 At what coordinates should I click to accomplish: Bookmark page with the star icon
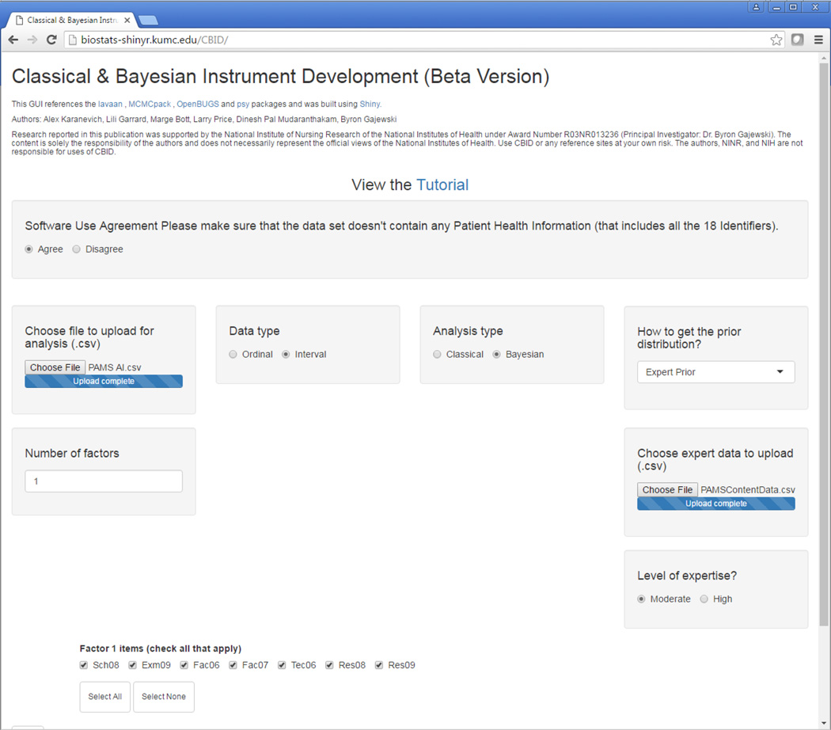(776, 40)
